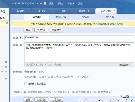Click 导入彩云通讯录 link
The height and width of the screenshot is (102, 135).
[x=101, y=24]
